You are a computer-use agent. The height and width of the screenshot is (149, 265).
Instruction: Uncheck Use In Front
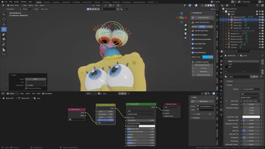[x=193, y=48]
